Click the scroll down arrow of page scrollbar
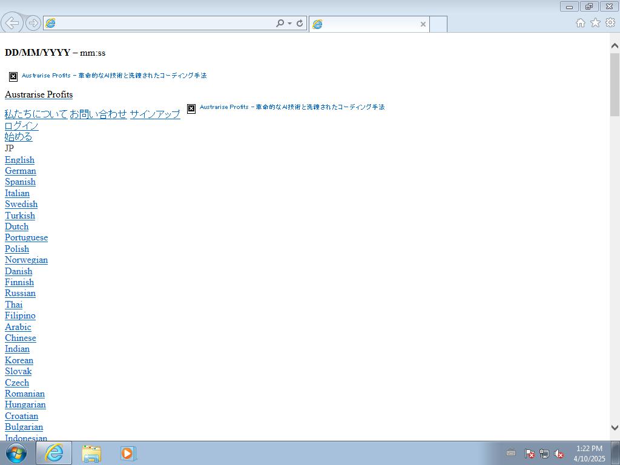 (x=615, y=427)
